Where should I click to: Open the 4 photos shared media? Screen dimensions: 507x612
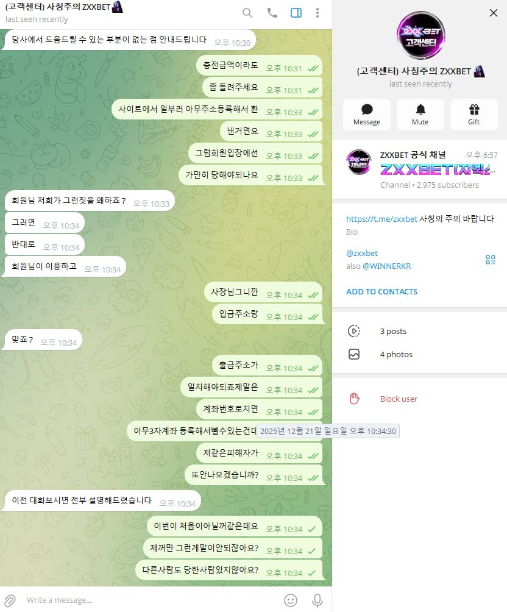[420, 354]
